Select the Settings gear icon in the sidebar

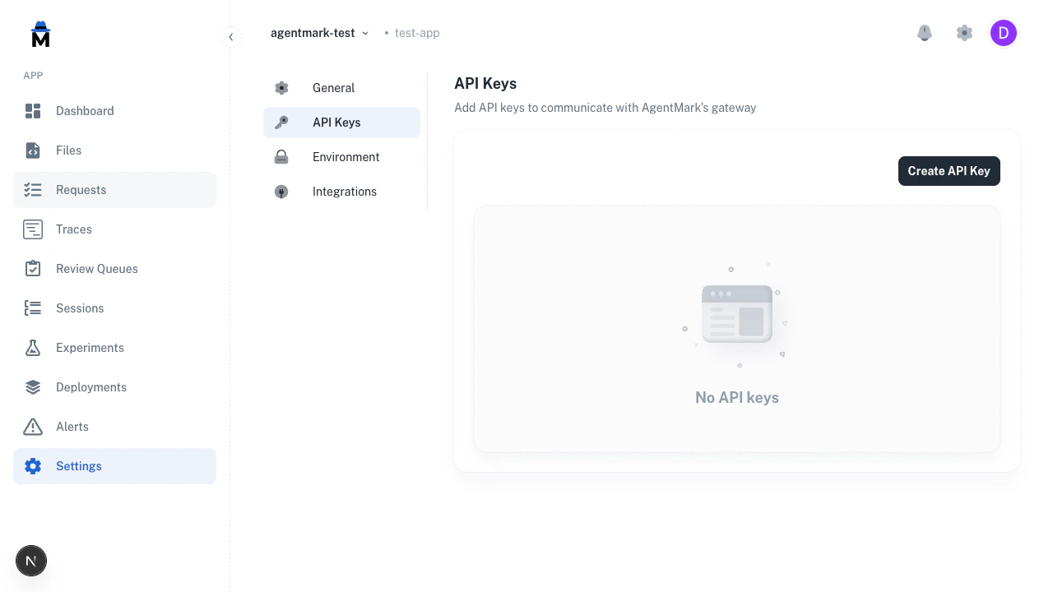tap(33, 466)
